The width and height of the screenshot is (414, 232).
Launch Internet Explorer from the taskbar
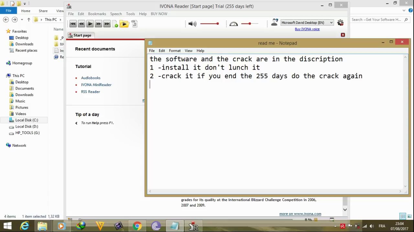[25, 226]
